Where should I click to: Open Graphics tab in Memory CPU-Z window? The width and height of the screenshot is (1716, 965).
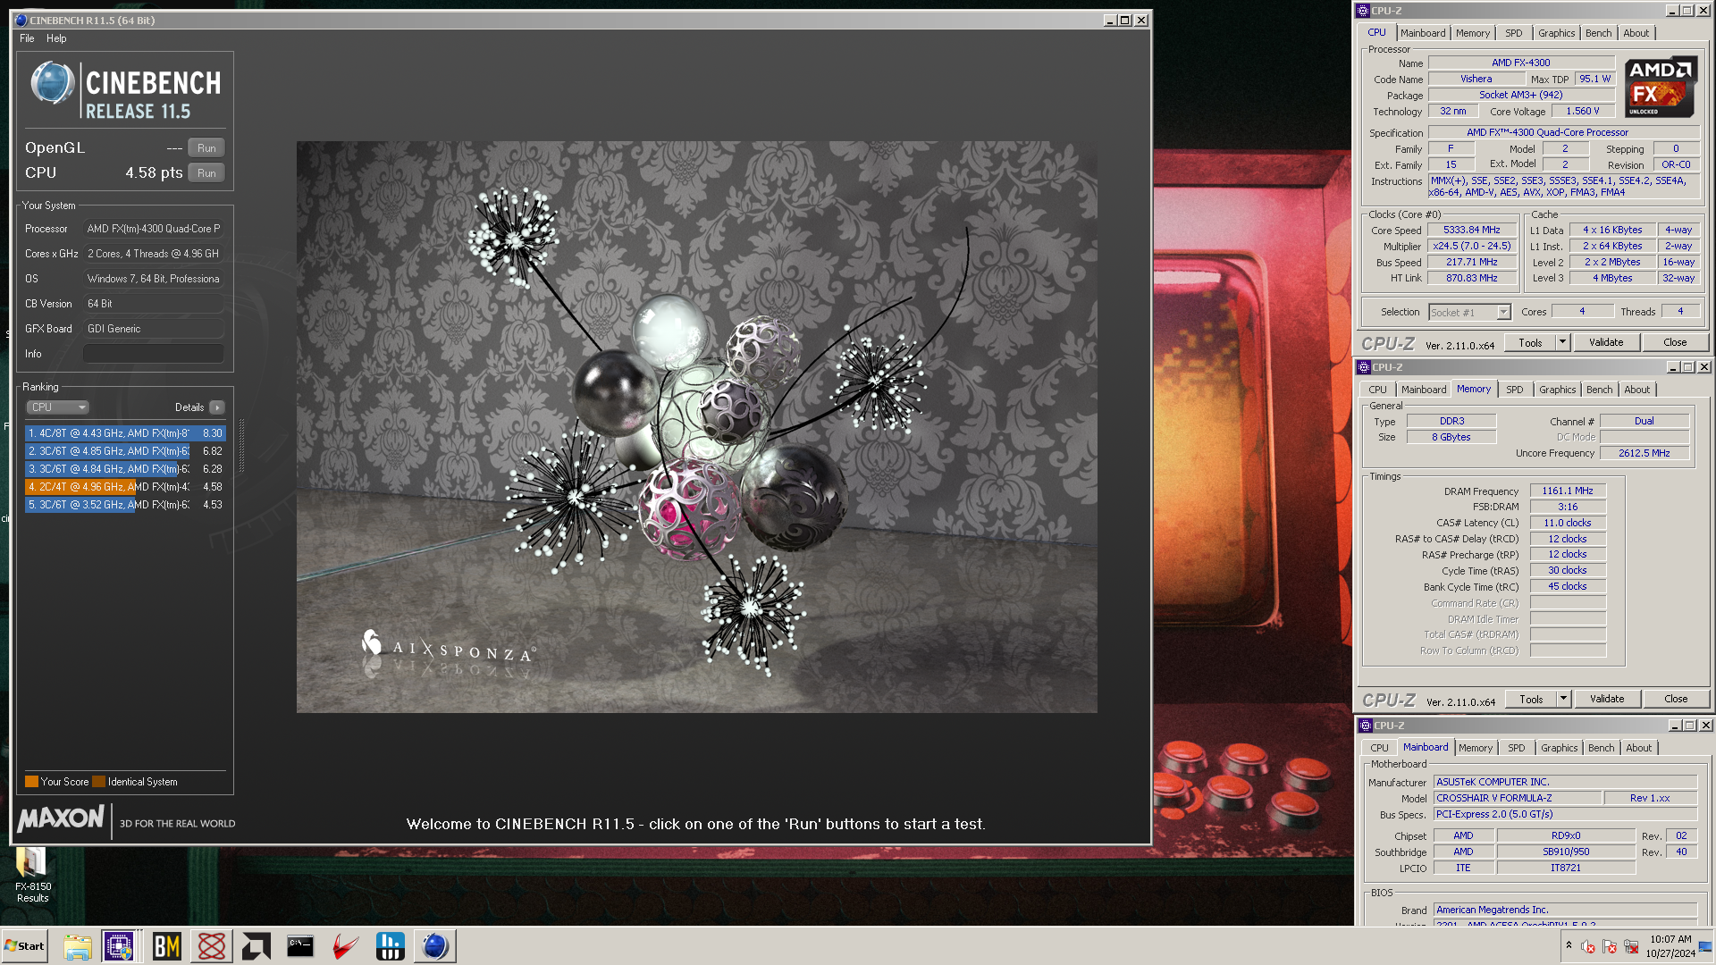[1558, 390]
